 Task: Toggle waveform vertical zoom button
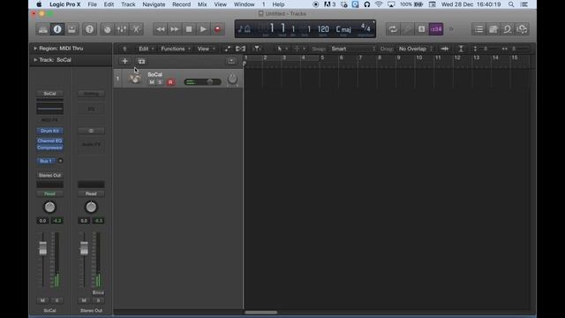pyautogui.click(x=445, y=49)
